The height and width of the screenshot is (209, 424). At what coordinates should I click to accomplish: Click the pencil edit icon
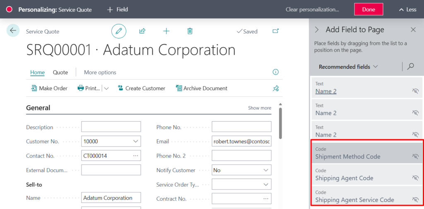[119, 31]
